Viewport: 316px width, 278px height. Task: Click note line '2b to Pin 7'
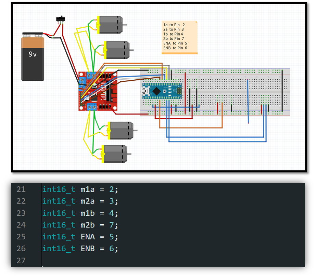[x=174, y=38]
